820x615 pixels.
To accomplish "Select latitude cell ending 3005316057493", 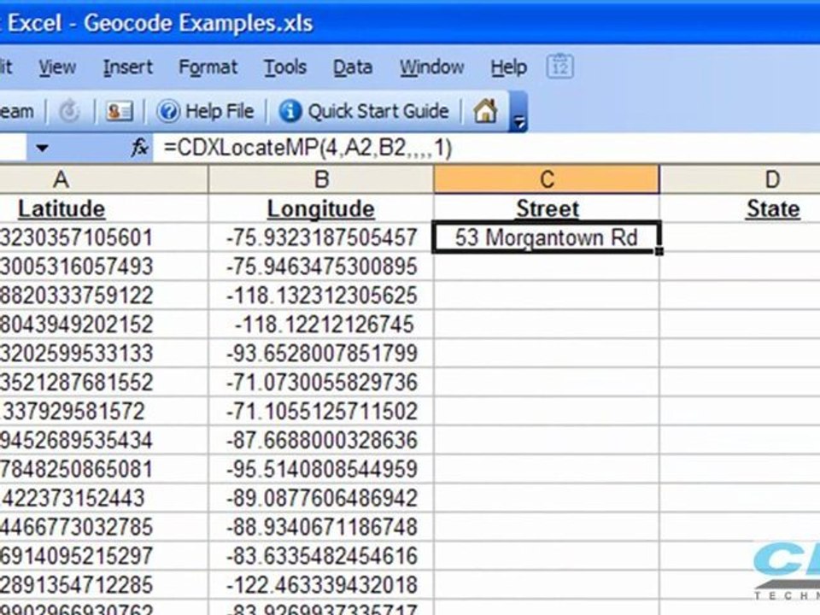I will (103, 266).
